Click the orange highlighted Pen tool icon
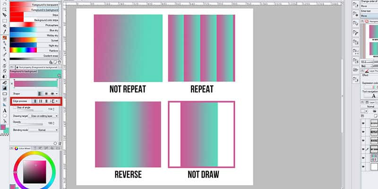 tap(4, 38)
